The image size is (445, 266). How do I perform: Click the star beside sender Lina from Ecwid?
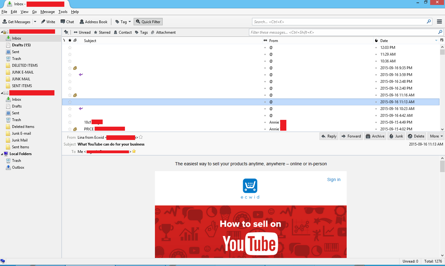pos(141,137)
